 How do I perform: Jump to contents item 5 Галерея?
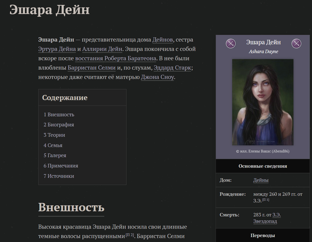55,155
